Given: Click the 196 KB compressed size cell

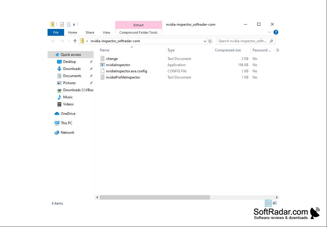Looking at the screenshot, I should click(243, 65).
